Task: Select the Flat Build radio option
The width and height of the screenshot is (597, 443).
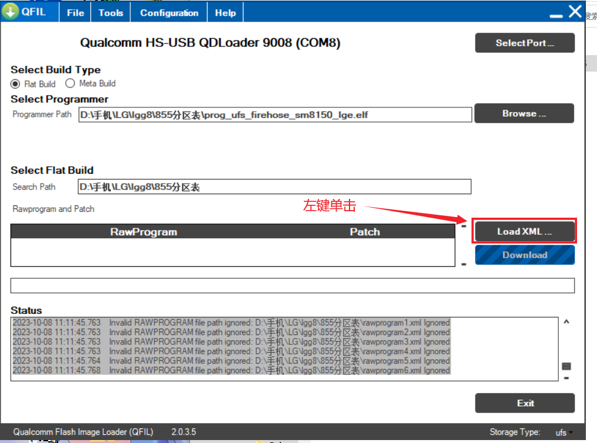Action: 16,84
